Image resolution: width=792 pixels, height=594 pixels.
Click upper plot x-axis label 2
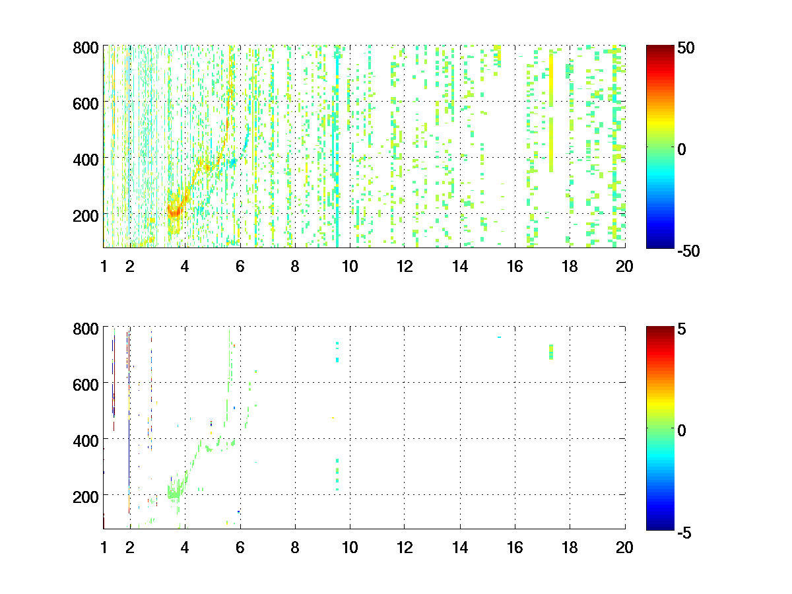(x=130, y=267)
